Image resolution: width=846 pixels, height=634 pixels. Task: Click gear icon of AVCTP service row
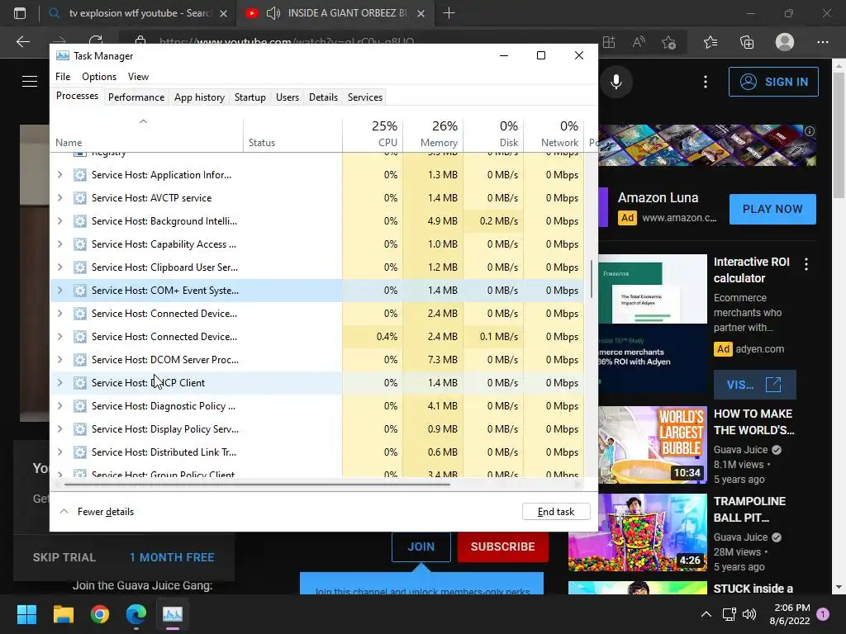click(x=80, y=198)
